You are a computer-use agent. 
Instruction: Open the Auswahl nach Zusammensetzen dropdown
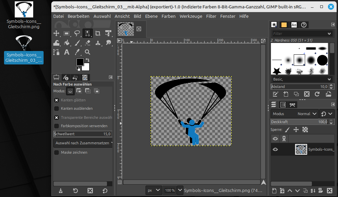click(83, 143)
